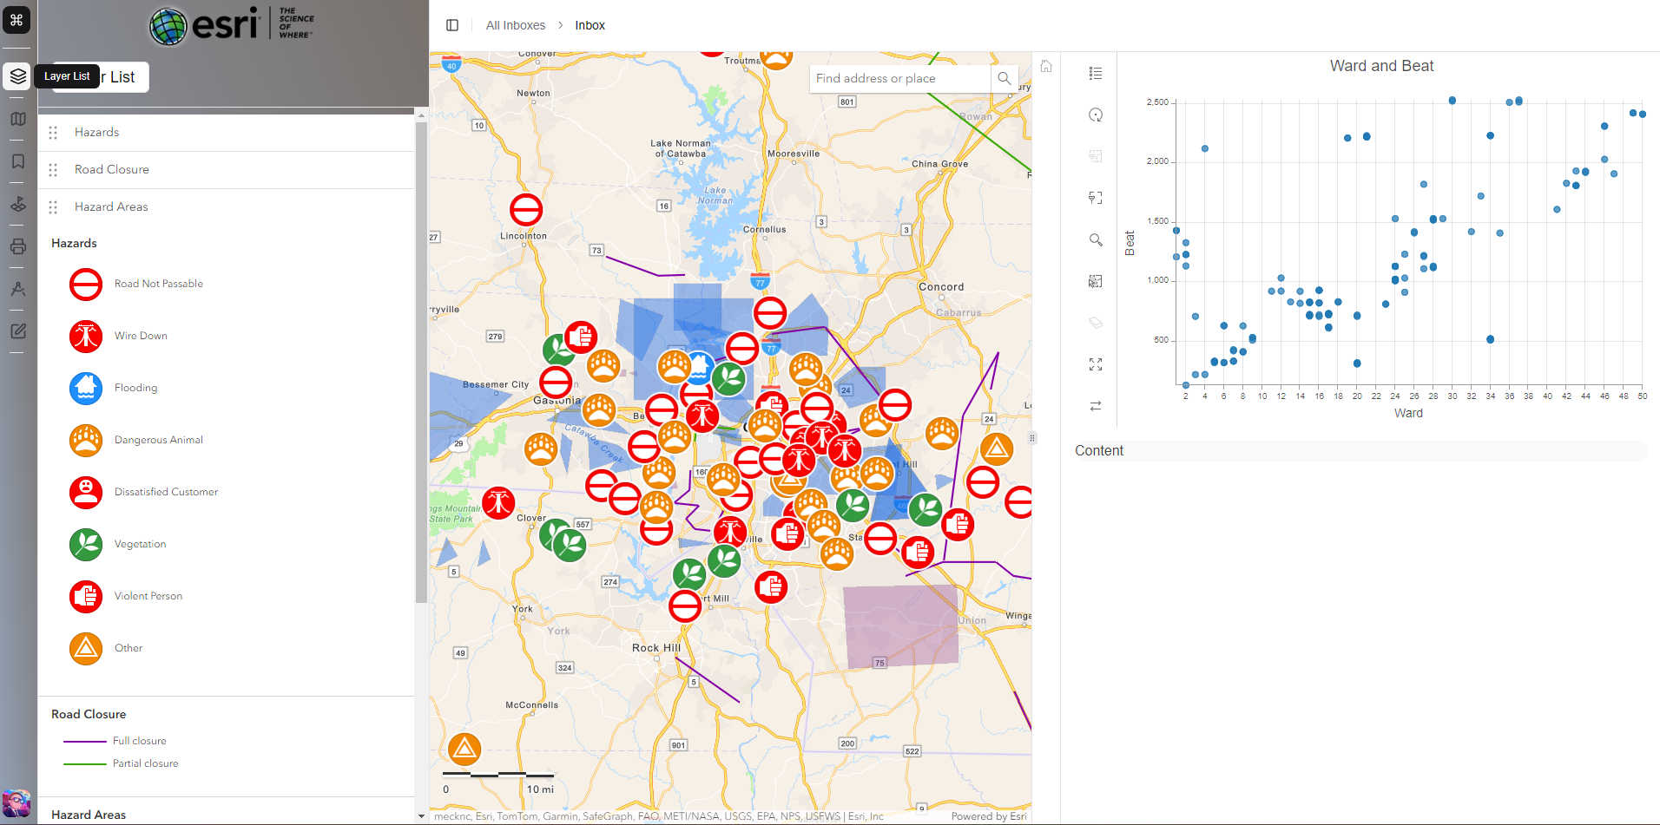Toggle the chart legend icon

pos(1096,74)
